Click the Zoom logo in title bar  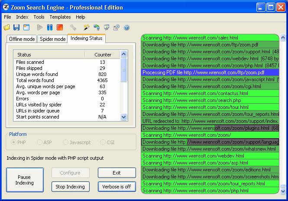(6, 7)
